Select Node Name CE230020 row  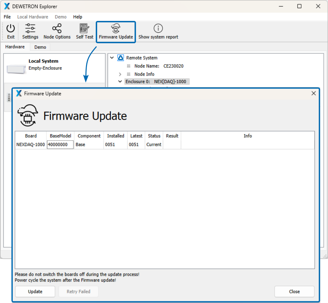click(159, 66)
